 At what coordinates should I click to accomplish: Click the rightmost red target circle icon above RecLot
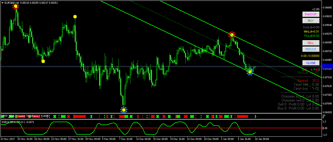pos(317,69)
